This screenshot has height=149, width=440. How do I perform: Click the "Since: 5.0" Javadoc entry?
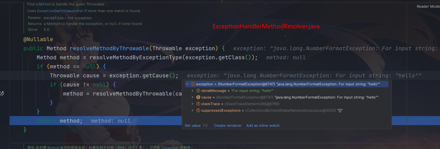[39, 29]
